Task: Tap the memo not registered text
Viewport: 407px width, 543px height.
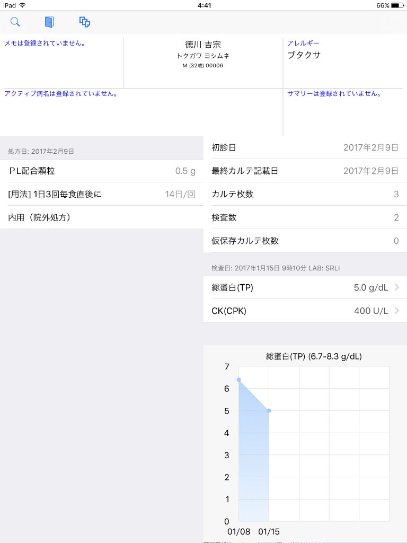Action: pyautogui.click(x=46, y=43)
